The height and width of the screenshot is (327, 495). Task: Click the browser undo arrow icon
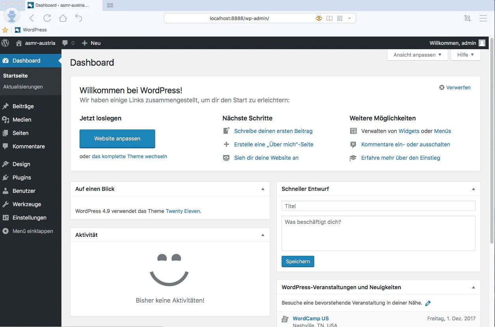pyautogui.click(x=79, y=18)
